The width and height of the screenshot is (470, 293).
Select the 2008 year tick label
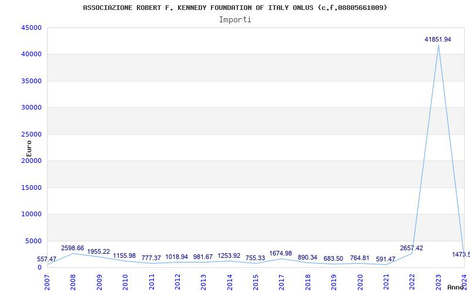point(73,282)
